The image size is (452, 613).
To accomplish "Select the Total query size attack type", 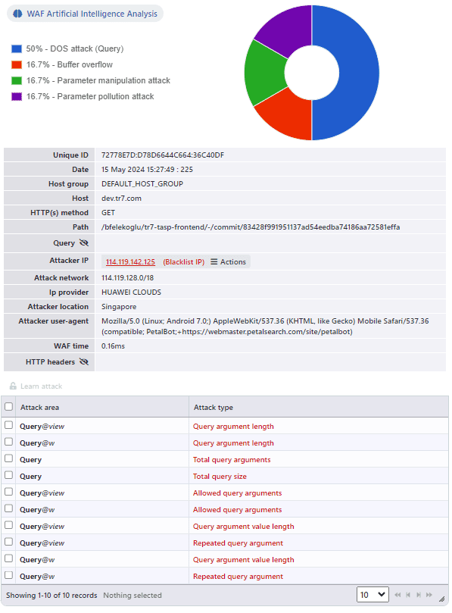I will click(220, 476).
